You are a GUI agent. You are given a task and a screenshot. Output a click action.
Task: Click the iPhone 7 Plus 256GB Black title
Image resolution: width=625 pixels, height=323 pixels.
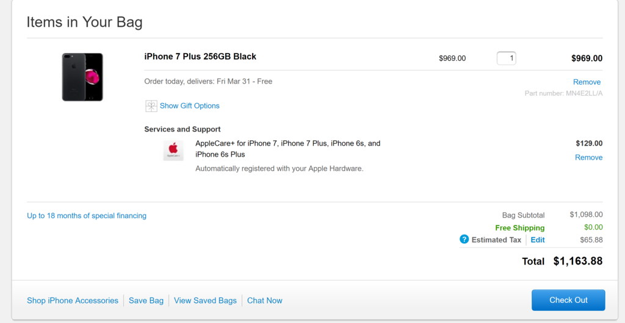click(200, 57)
